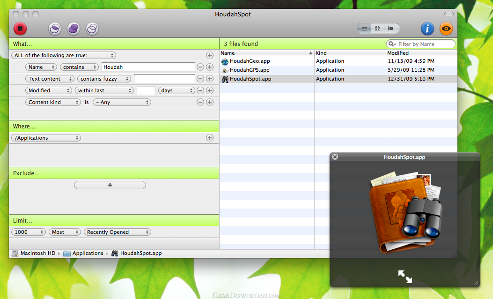Open the Text content attribute dropdown
Viewport: 493px width, 299px height.
click(50, 79)
